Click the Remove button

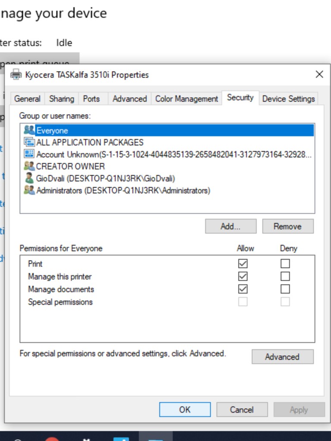click(287, 227)
